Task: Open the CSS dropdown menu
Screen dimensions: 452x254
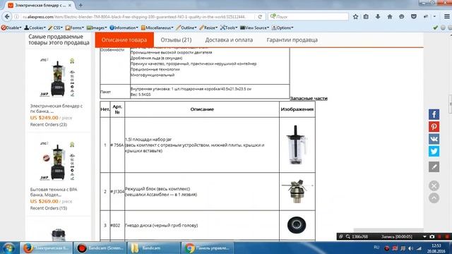Action: 55,28
